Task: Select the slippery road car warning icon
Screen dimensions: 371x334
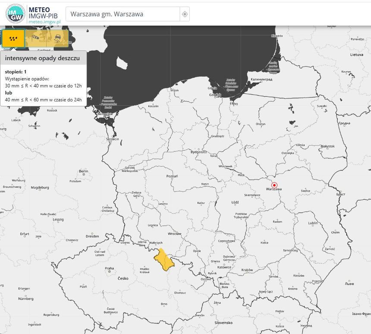Action: click(x=57, y=38)
